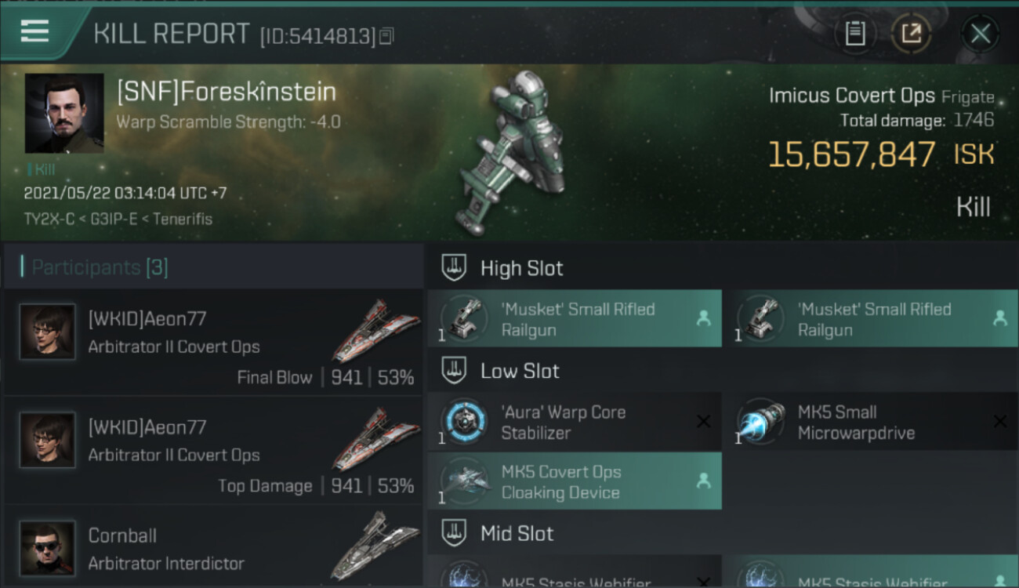Copy the kill report ID icon

[386, 36]
